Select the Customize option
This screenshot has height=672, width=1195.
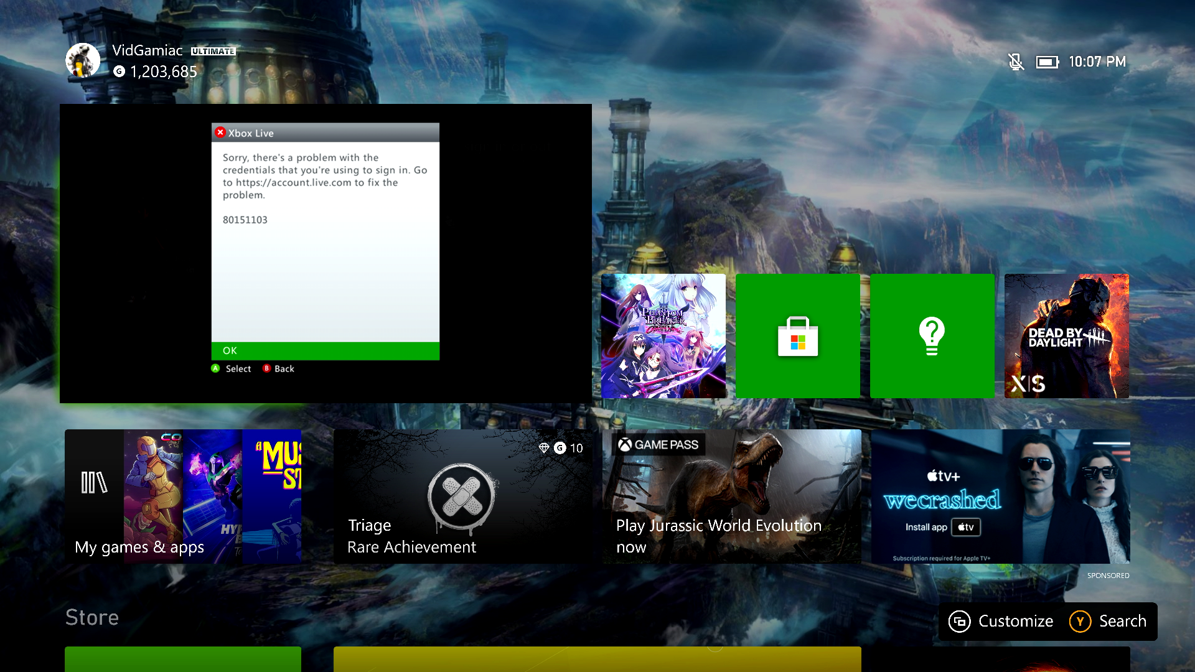1001,621
